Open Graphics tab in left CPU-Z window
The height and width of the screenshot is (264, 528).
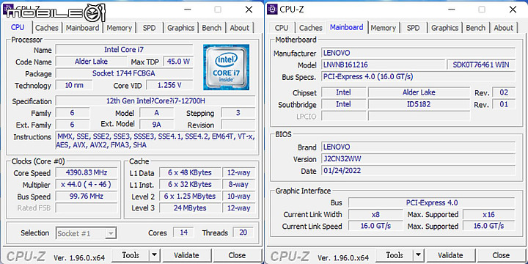(181, 28)
